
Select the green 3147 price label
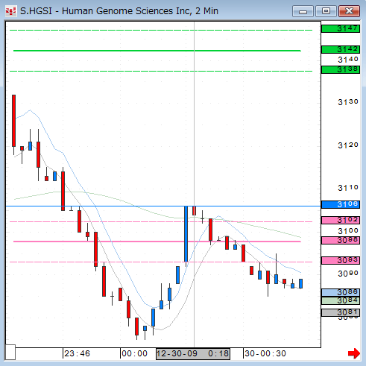click(x=341, y=28)
